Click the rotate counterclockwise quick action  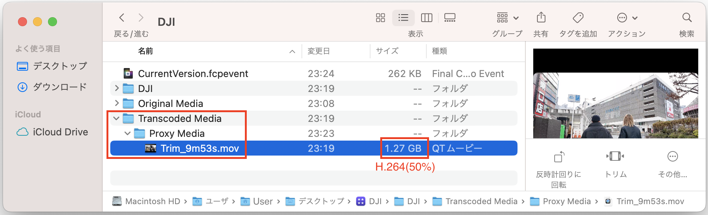click(x=559, y=157)
